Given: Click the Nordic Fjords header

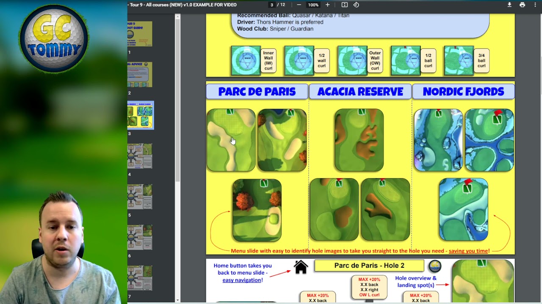Looking at the screenshot, I should (463, 92).
